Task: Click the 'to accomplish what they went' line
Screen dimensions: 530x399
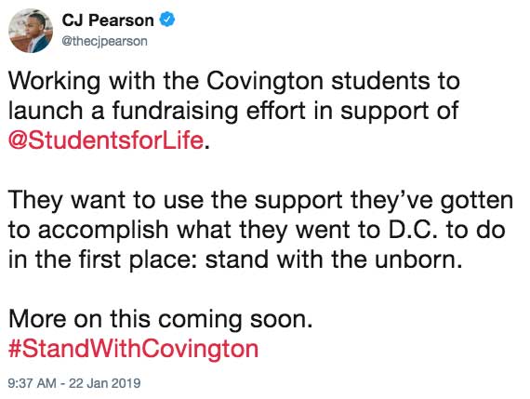Action: pyautogui.click(x=257, y=230)
